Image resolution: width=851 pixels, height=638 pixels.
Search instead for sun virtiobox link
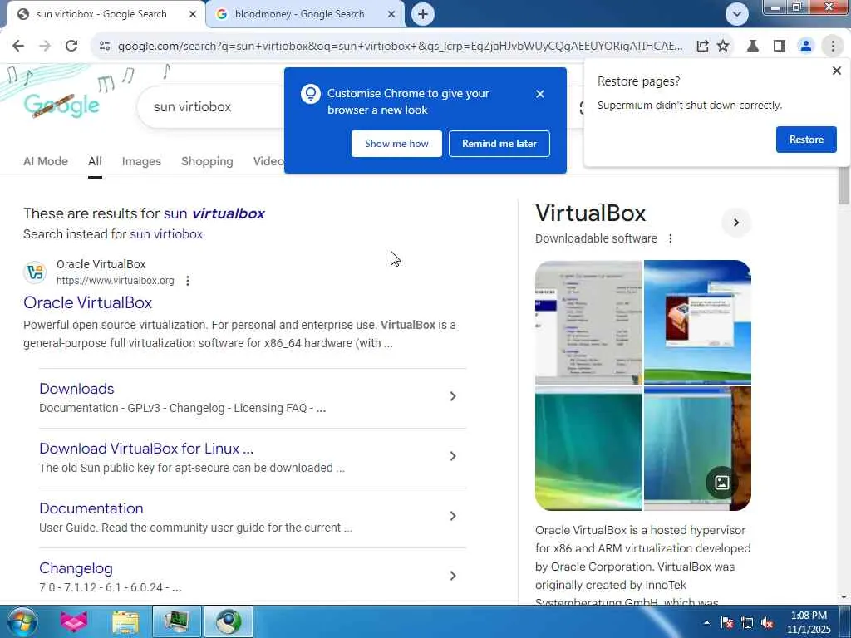click(166, 234)
